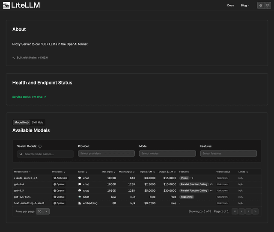274x232 pixels.
Task: Sort by Mode column arrows
Action: 86,172
